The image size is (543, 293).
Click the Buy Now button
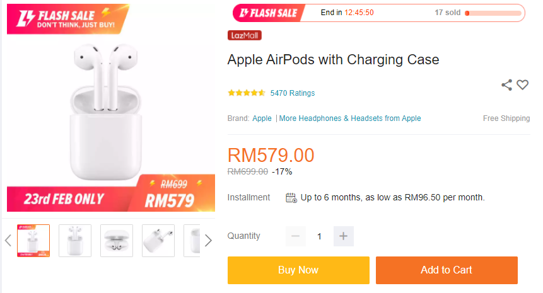[x=298, y=270]
